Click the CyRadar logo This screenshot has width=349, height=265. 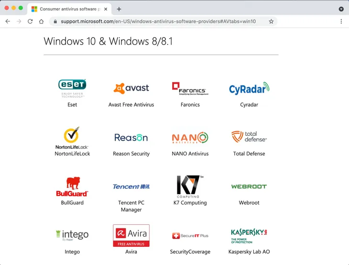pyautogui.click(x=249, y=88)
